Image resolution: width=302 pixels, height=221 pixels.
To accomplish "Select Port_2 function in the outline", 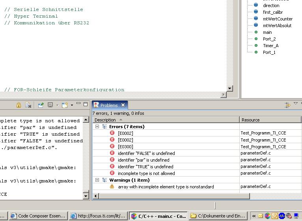I will point(269,39).
